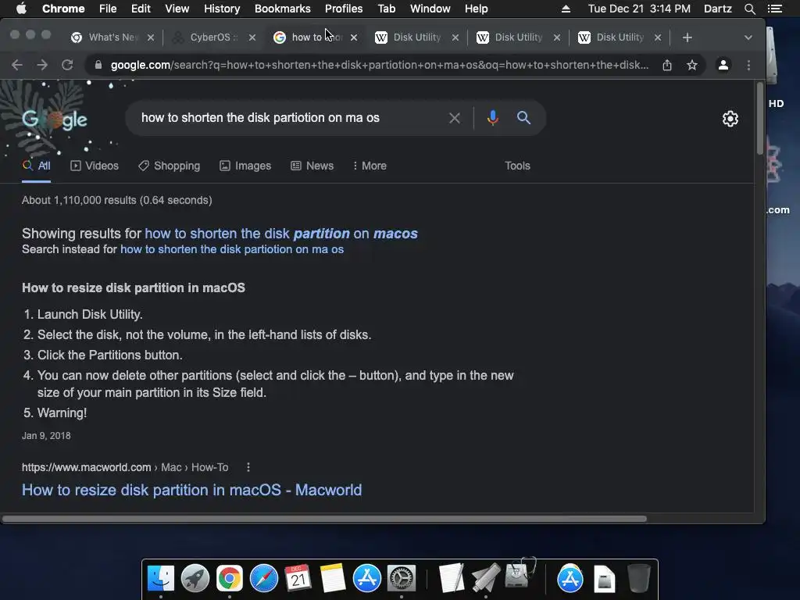Open Chrome's three-dot menu

[748, 66]
